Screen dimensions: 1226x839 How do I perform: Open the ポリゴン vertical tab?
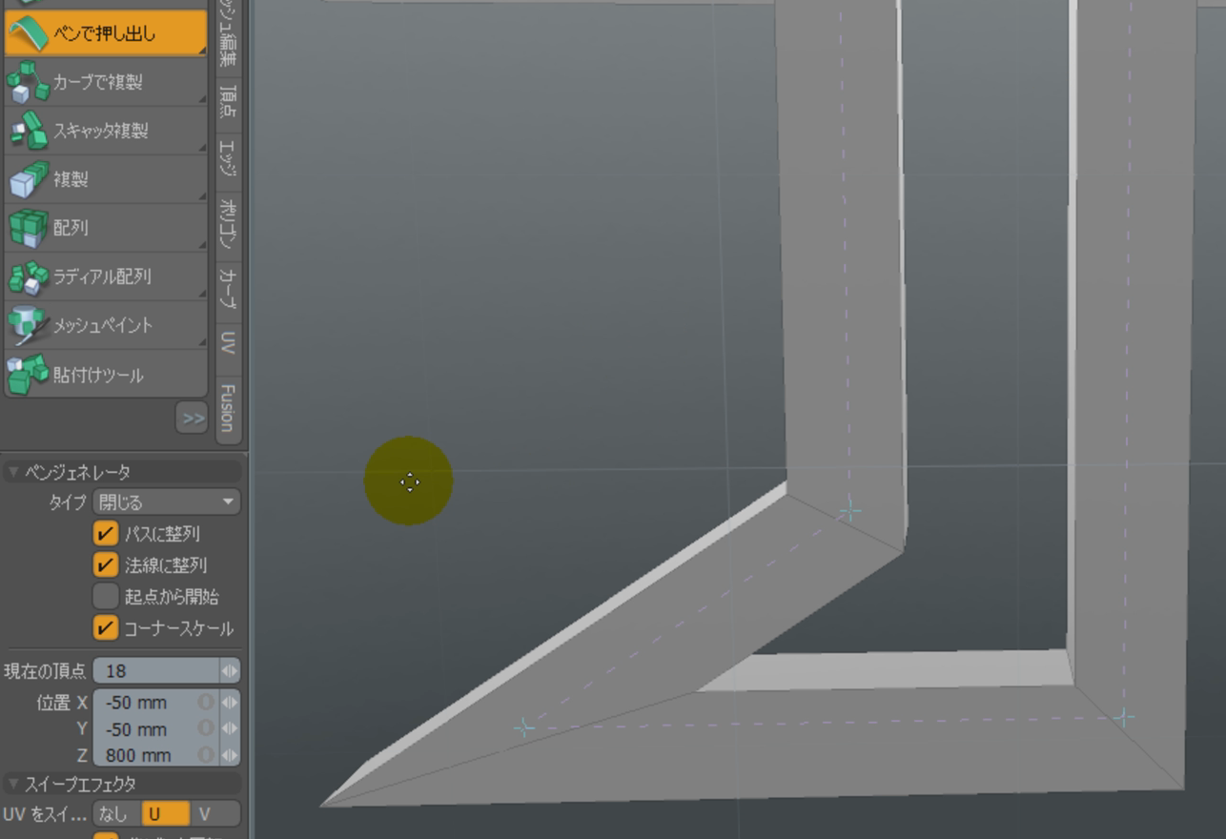227,222
